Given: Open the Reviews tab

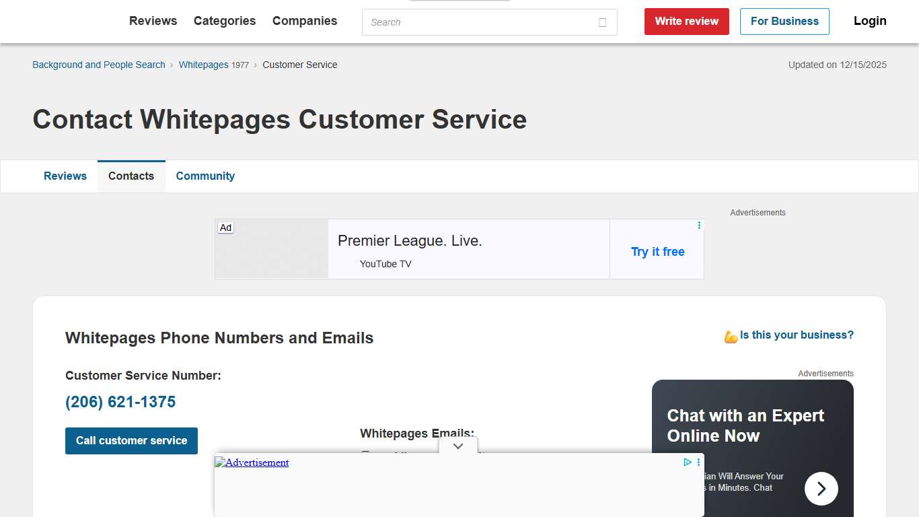Looking at the screenshot, I should coord(65,176).
